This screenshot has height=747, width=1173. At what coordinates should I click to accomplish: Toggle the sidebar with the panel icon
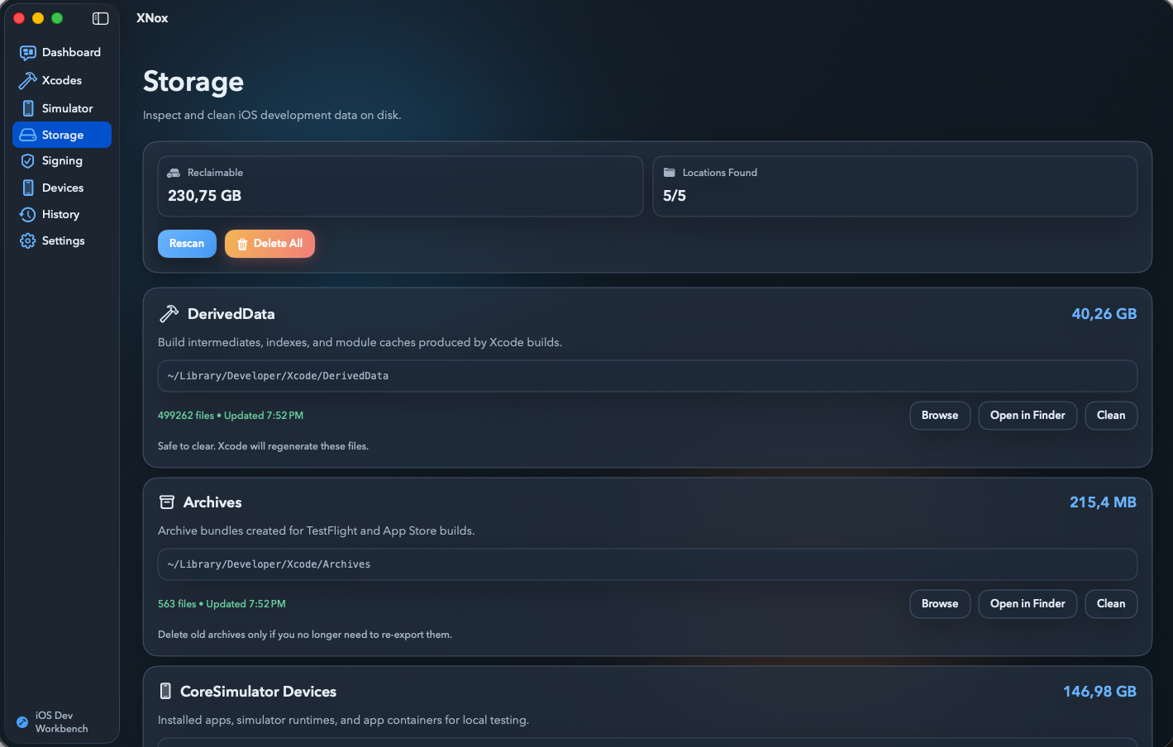(x=100, y=17)
